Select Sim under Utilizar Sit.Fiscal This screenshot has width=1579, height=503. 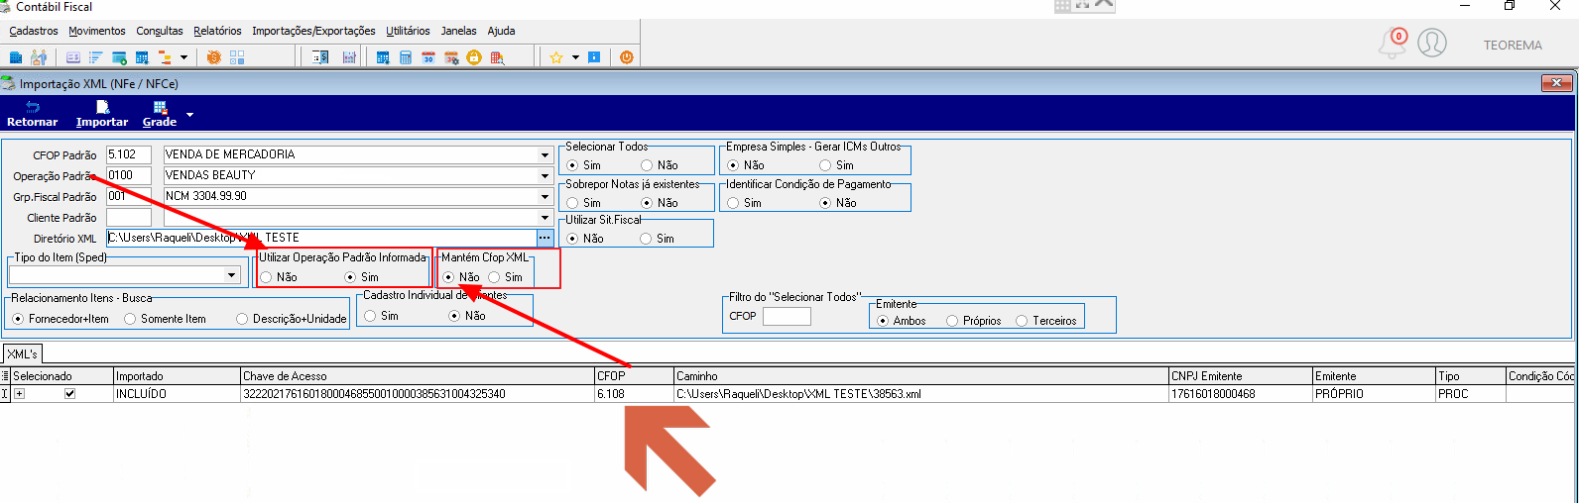646,239
